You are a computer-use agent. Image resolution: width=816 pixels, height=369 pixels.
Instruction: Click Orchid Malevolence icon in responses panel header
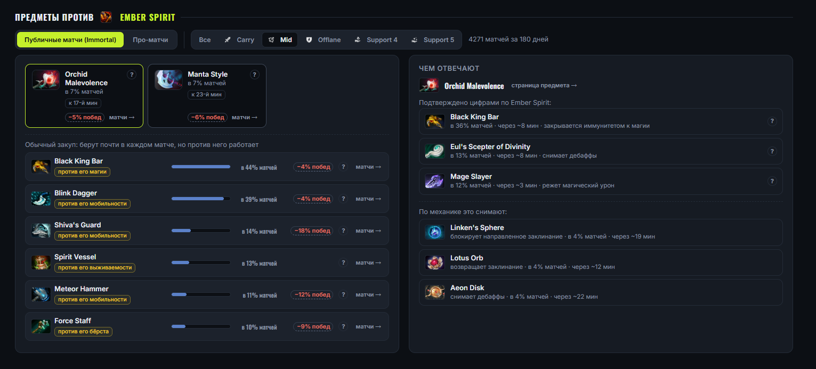(x=429, y=85)
